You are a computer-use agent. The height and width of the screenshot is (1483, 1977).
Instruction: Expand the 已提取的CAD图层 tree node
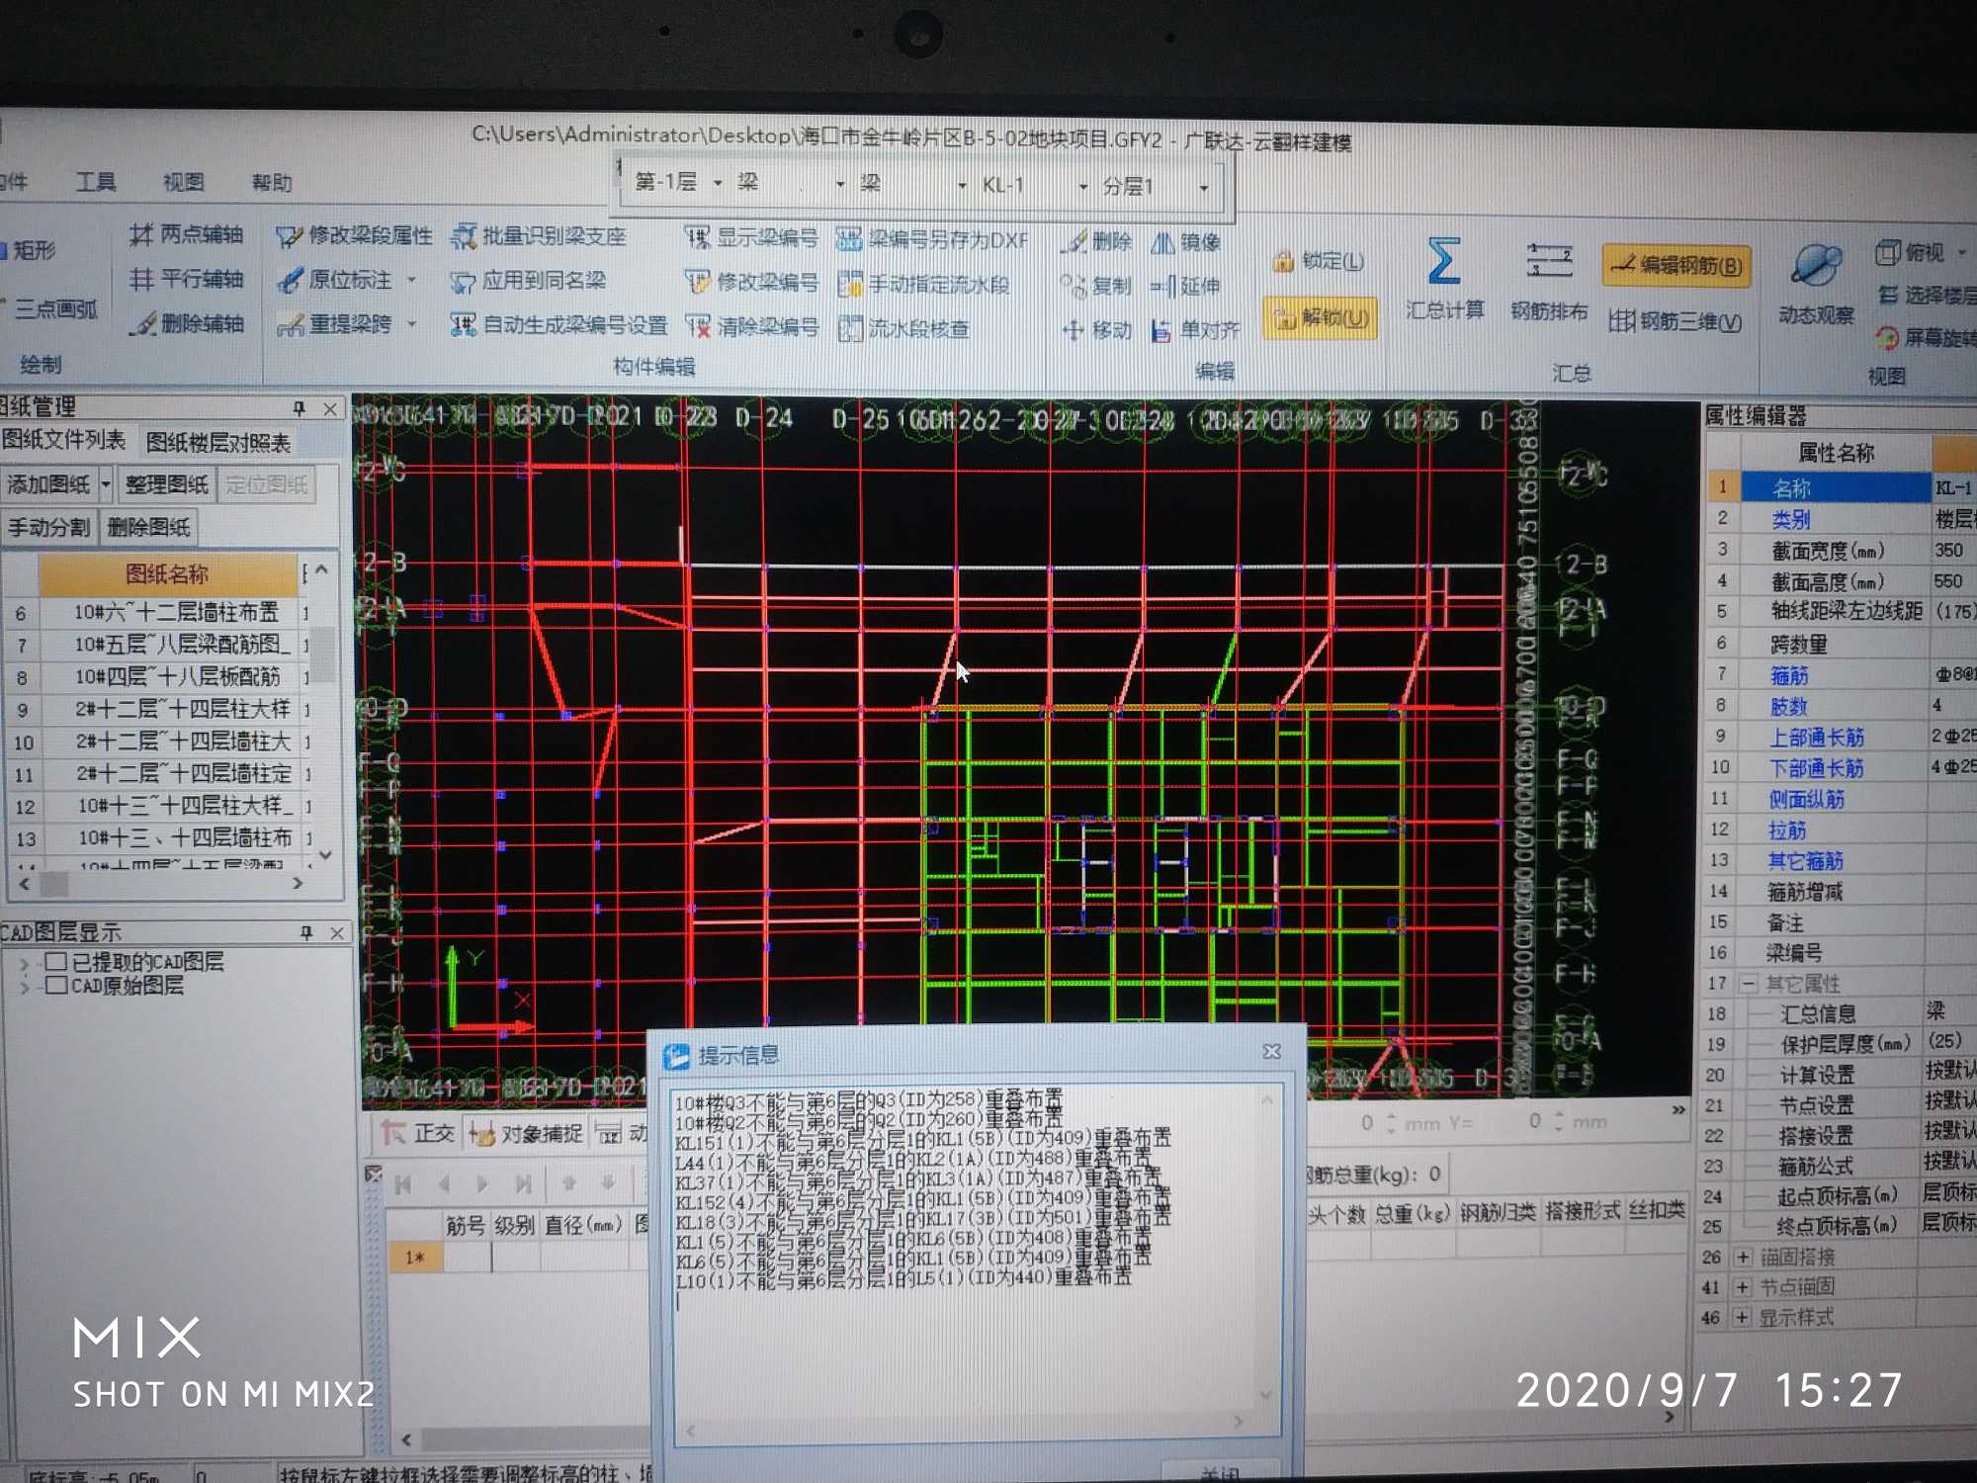tap(24, 961)
